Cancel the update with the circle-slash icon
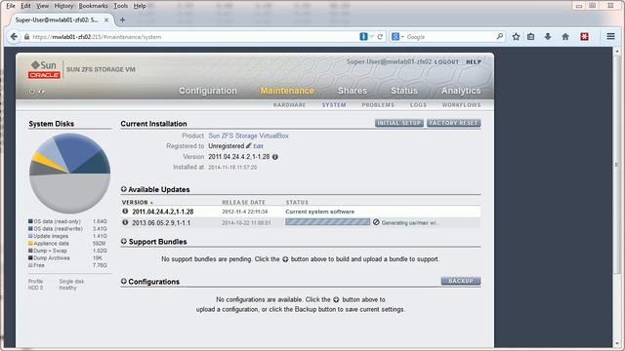Screen dimensions: 625x351 [376, 222]
